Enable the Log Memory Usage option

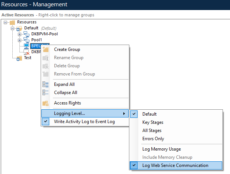[x=161, y=149]
